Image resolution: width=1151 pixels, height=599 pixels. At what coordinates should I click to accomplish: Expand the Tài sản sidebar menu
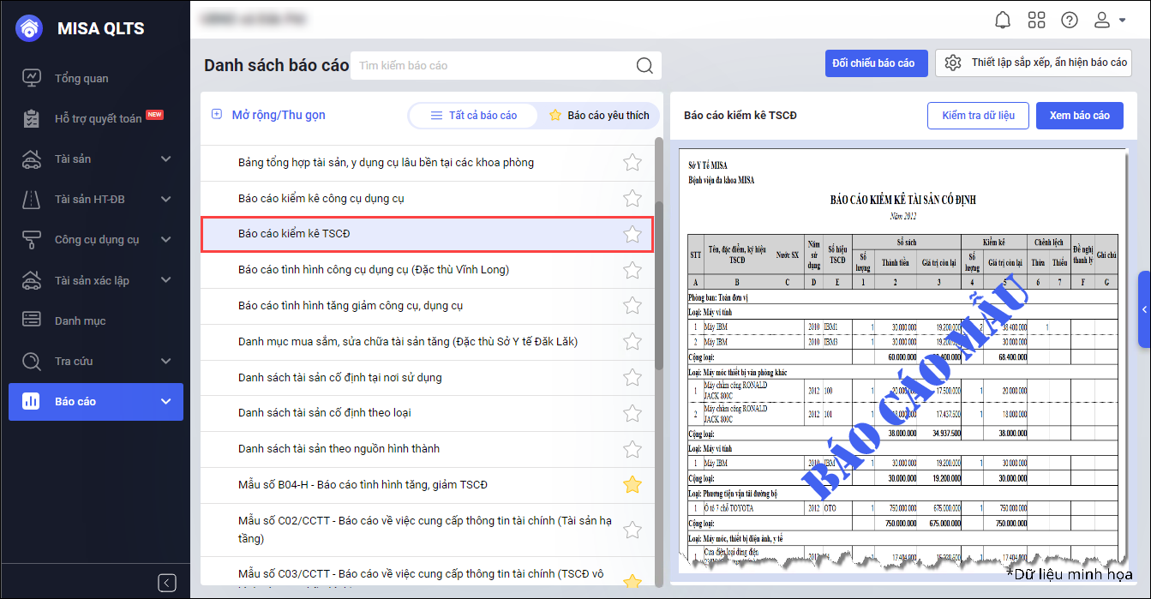point(165,159)
